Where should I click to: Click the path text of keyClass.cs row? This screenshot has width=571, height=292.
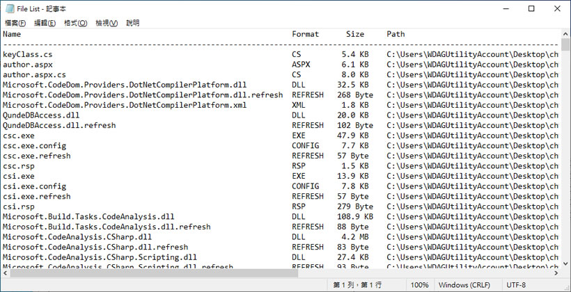point(473,54)
